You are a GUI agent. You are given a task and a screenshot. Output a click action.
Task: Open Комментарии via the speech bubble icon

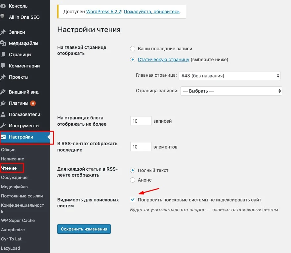3,65
